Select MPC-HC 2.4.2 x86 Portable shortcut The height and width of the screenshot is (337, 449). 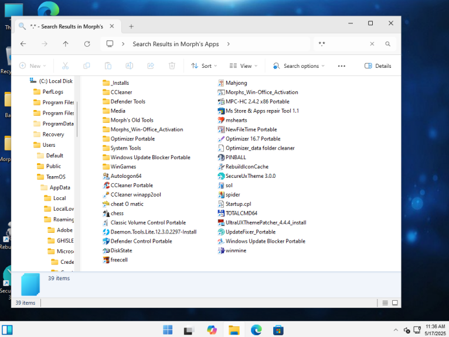(253, 102)
